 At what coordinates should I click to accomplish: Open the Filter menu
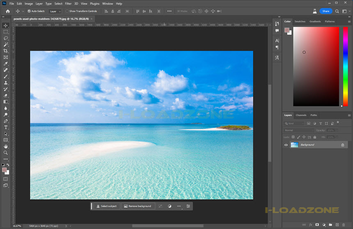68,4
